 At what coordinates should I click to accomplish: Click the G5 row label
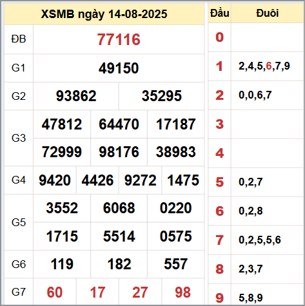[x=19, y=222]
